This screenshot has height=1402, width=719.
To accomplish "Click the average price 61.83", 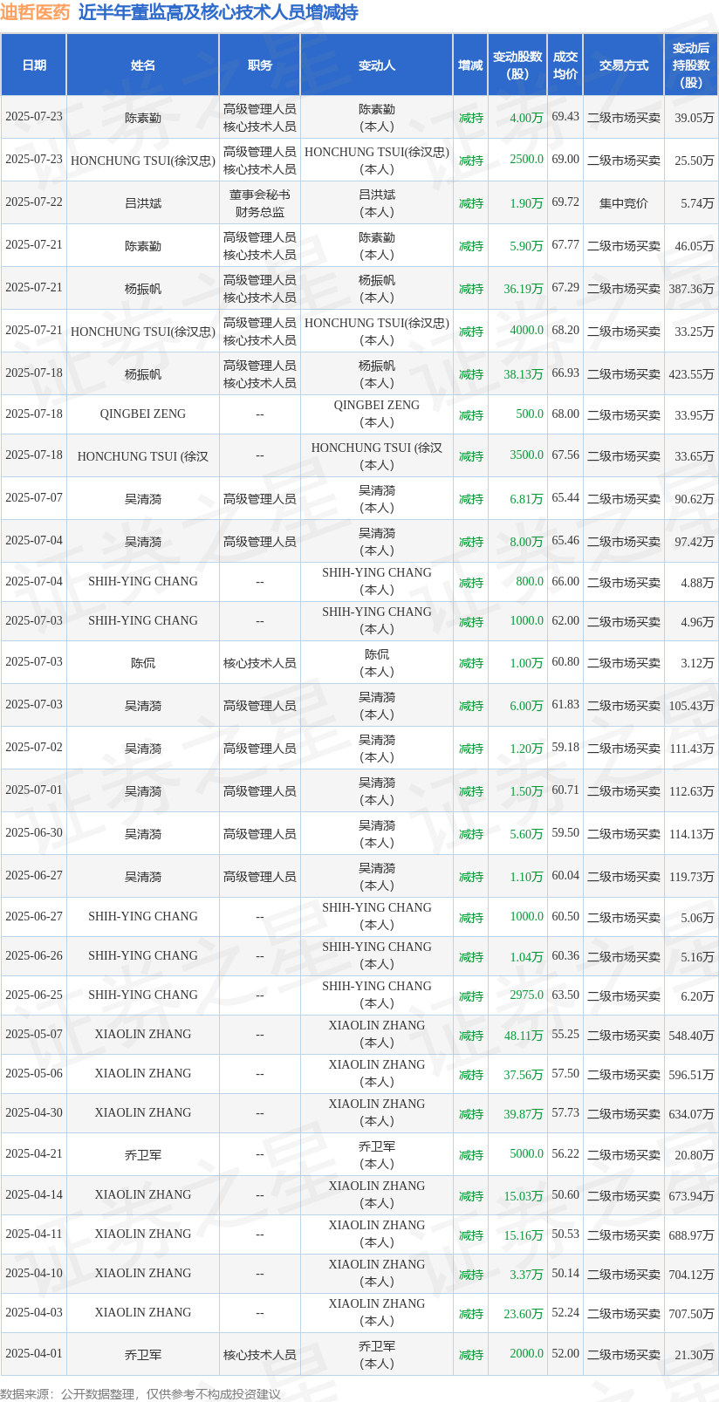I will (x=565, y=705).
